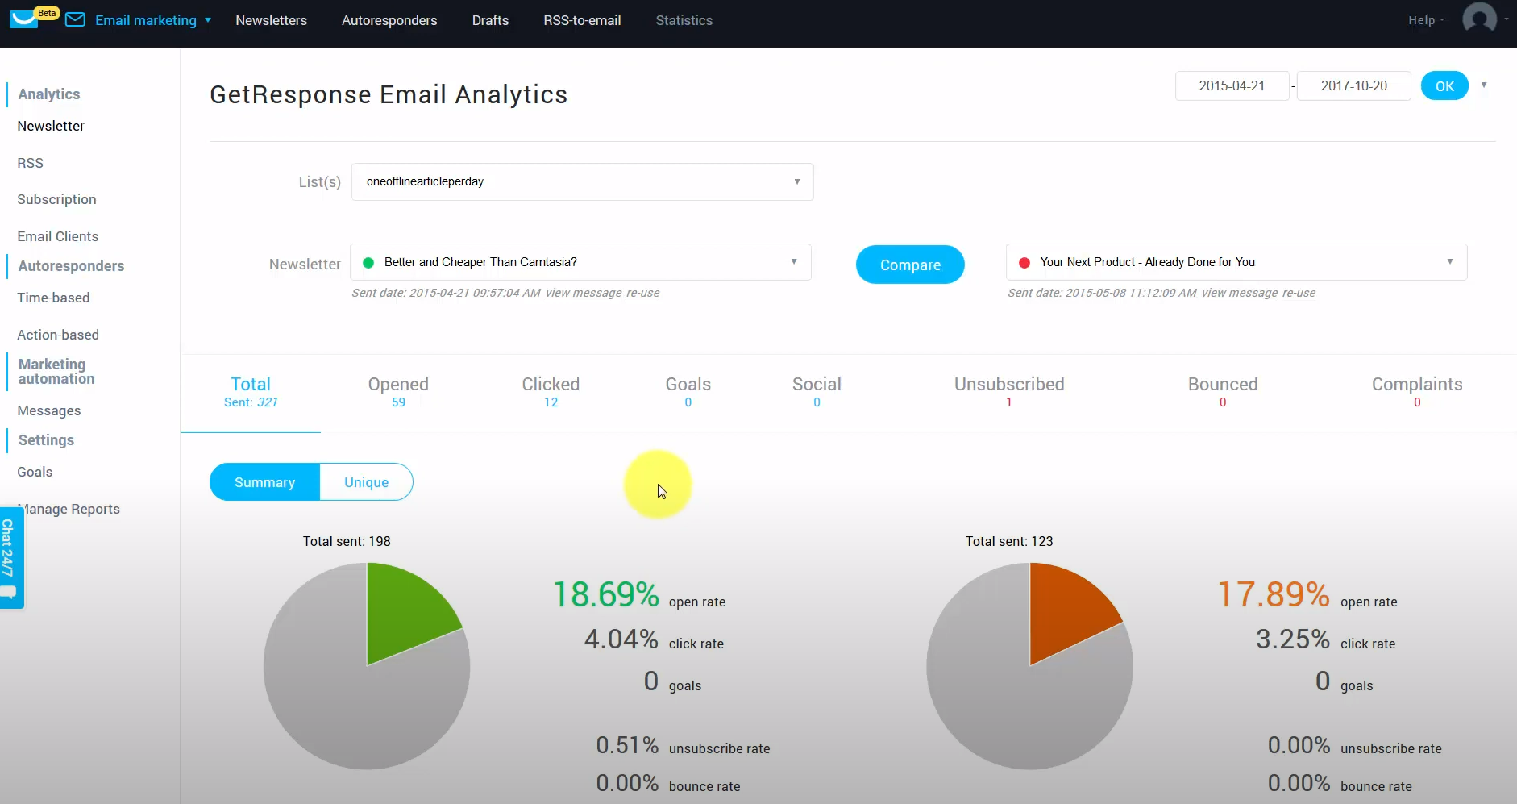The width and height of the screenshot is (1517, 804).
Task: Open Email Clients in the sidebar
Action: pos(58,236)
